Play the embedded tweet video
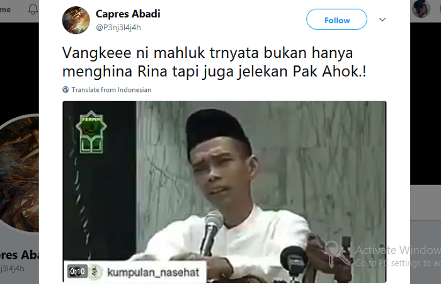The width and height of the screenshot is (441, 284). click(x=224, y=192)
